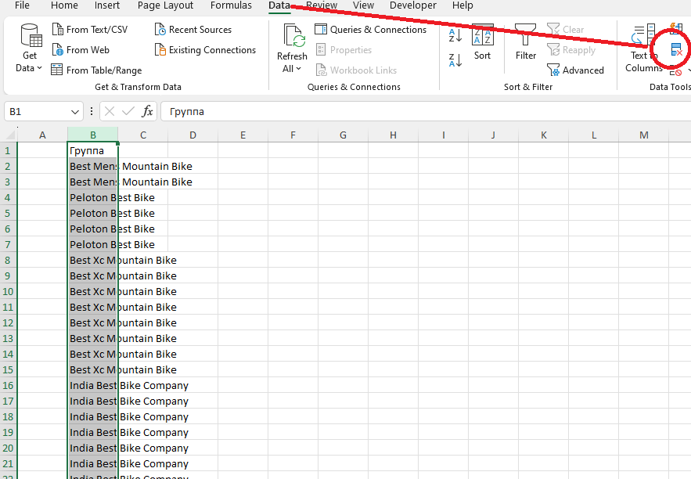The width and height of the screenshot is (691, 479).
Task: Switch to the Insert tab
Action: [x=107, y=5]
